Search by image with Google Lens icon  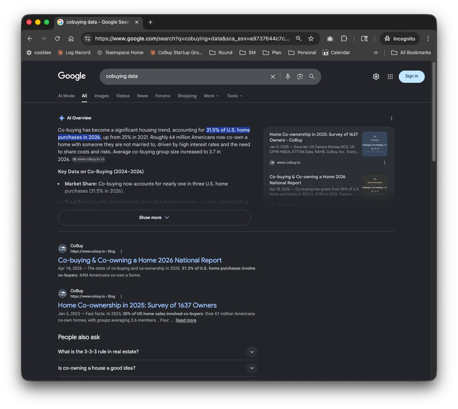pos(300,76)
